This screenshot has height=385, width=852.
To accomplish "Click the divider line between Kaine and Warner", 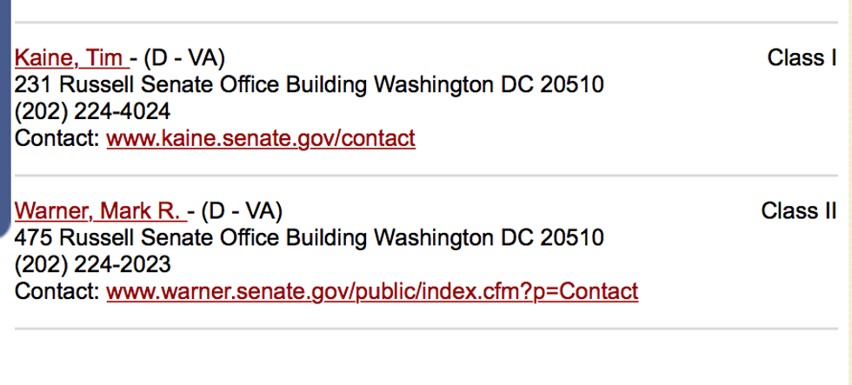I will coord(426,176).
